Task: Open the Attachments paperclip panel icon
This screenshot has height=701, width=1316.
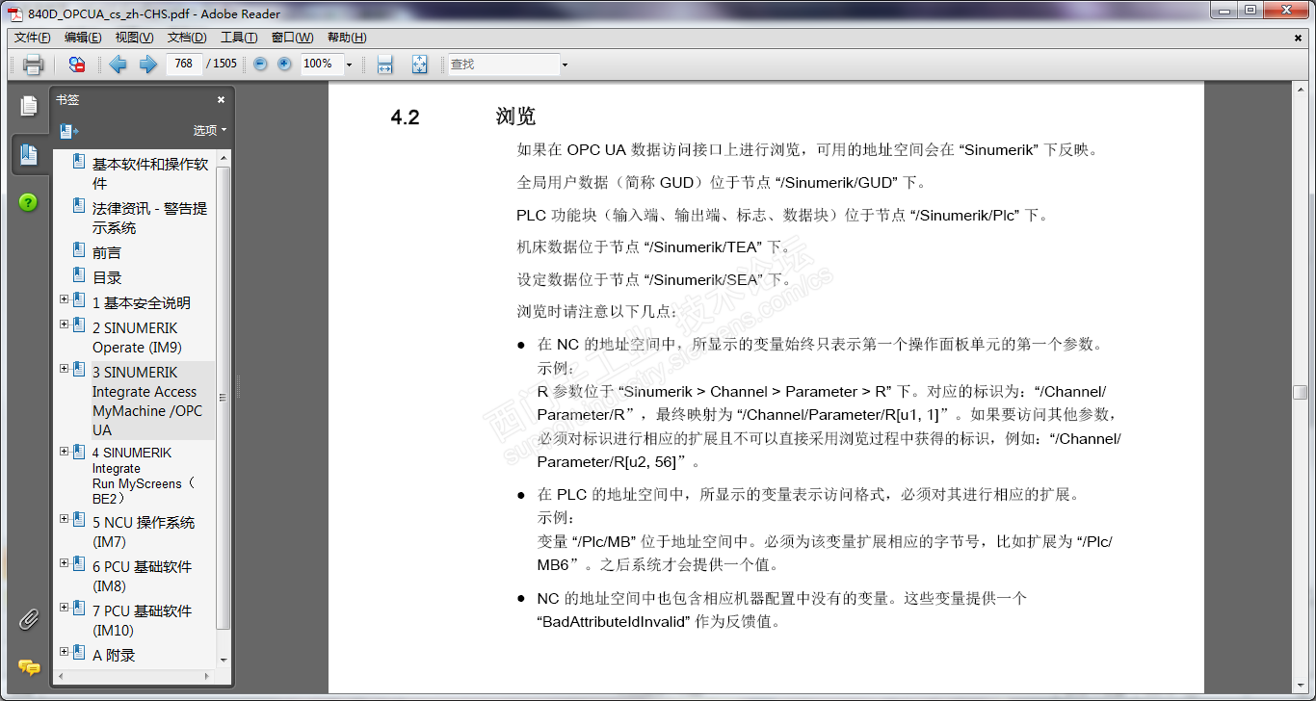Action: pyautogui.click(x=28, y=619)
